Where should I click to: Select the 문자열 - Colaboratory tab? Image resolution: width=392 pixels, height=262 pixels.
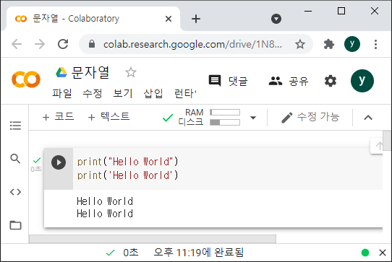(93, 19)
